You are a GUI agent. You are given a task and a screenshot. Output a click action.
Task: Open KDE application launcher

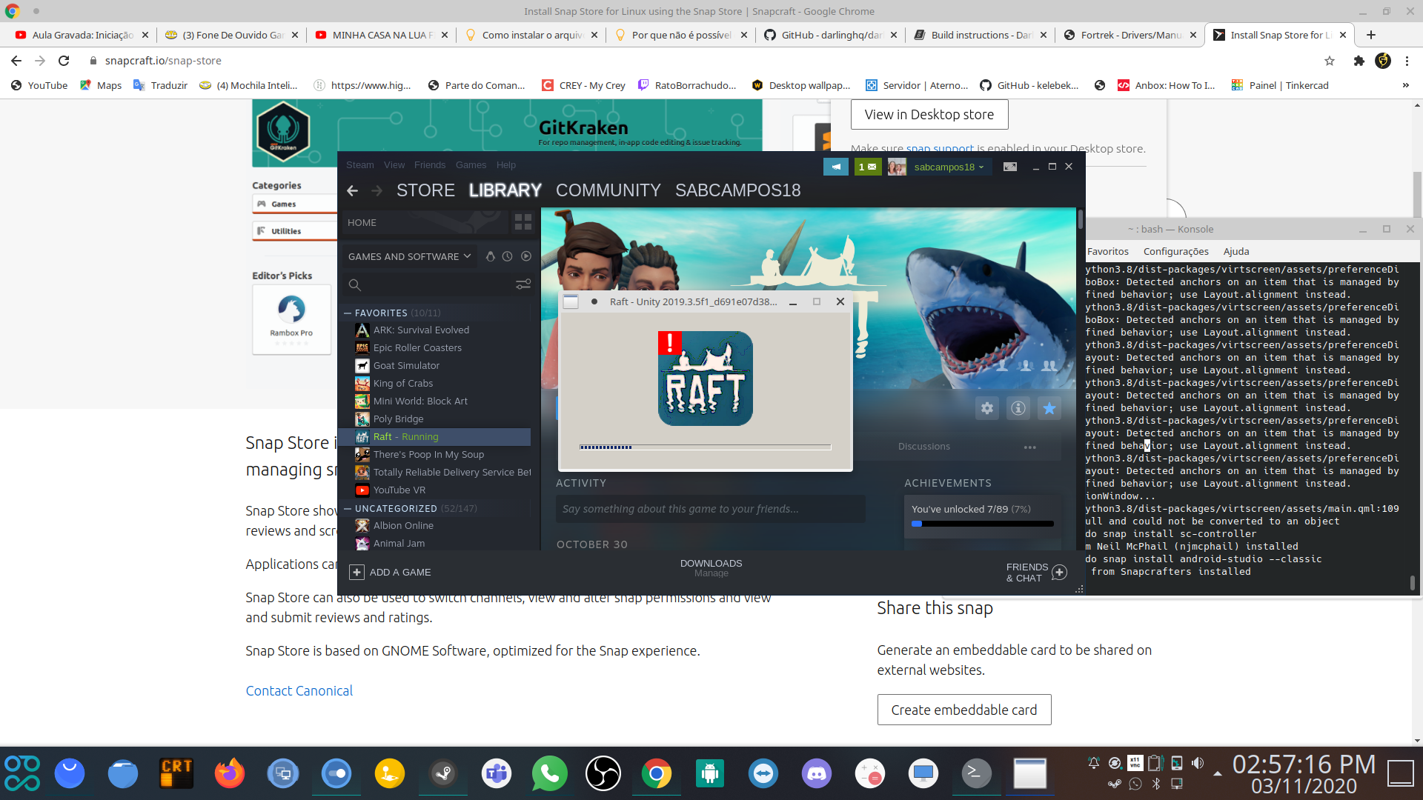pyautogui.click(x=22, y=774)
